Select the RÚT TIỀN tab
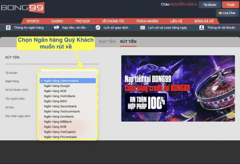Image resolution: width=240 pixels, height=164 pixels. click(x=128, y=42)
